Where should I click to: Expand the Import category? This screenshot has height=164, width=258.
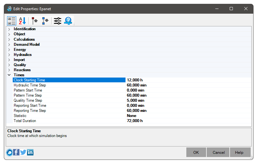[9, 60]
